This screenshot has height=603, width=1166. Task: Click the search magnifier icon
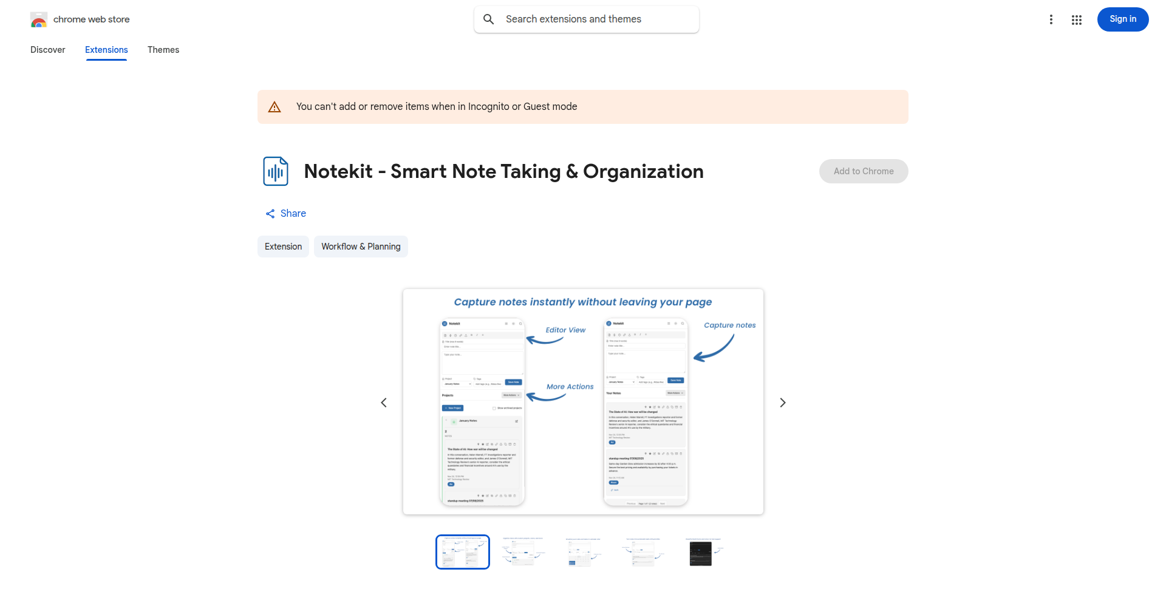point(488,19)
